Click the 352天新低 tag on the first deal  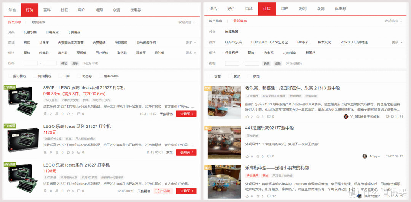tap(51, 100)
